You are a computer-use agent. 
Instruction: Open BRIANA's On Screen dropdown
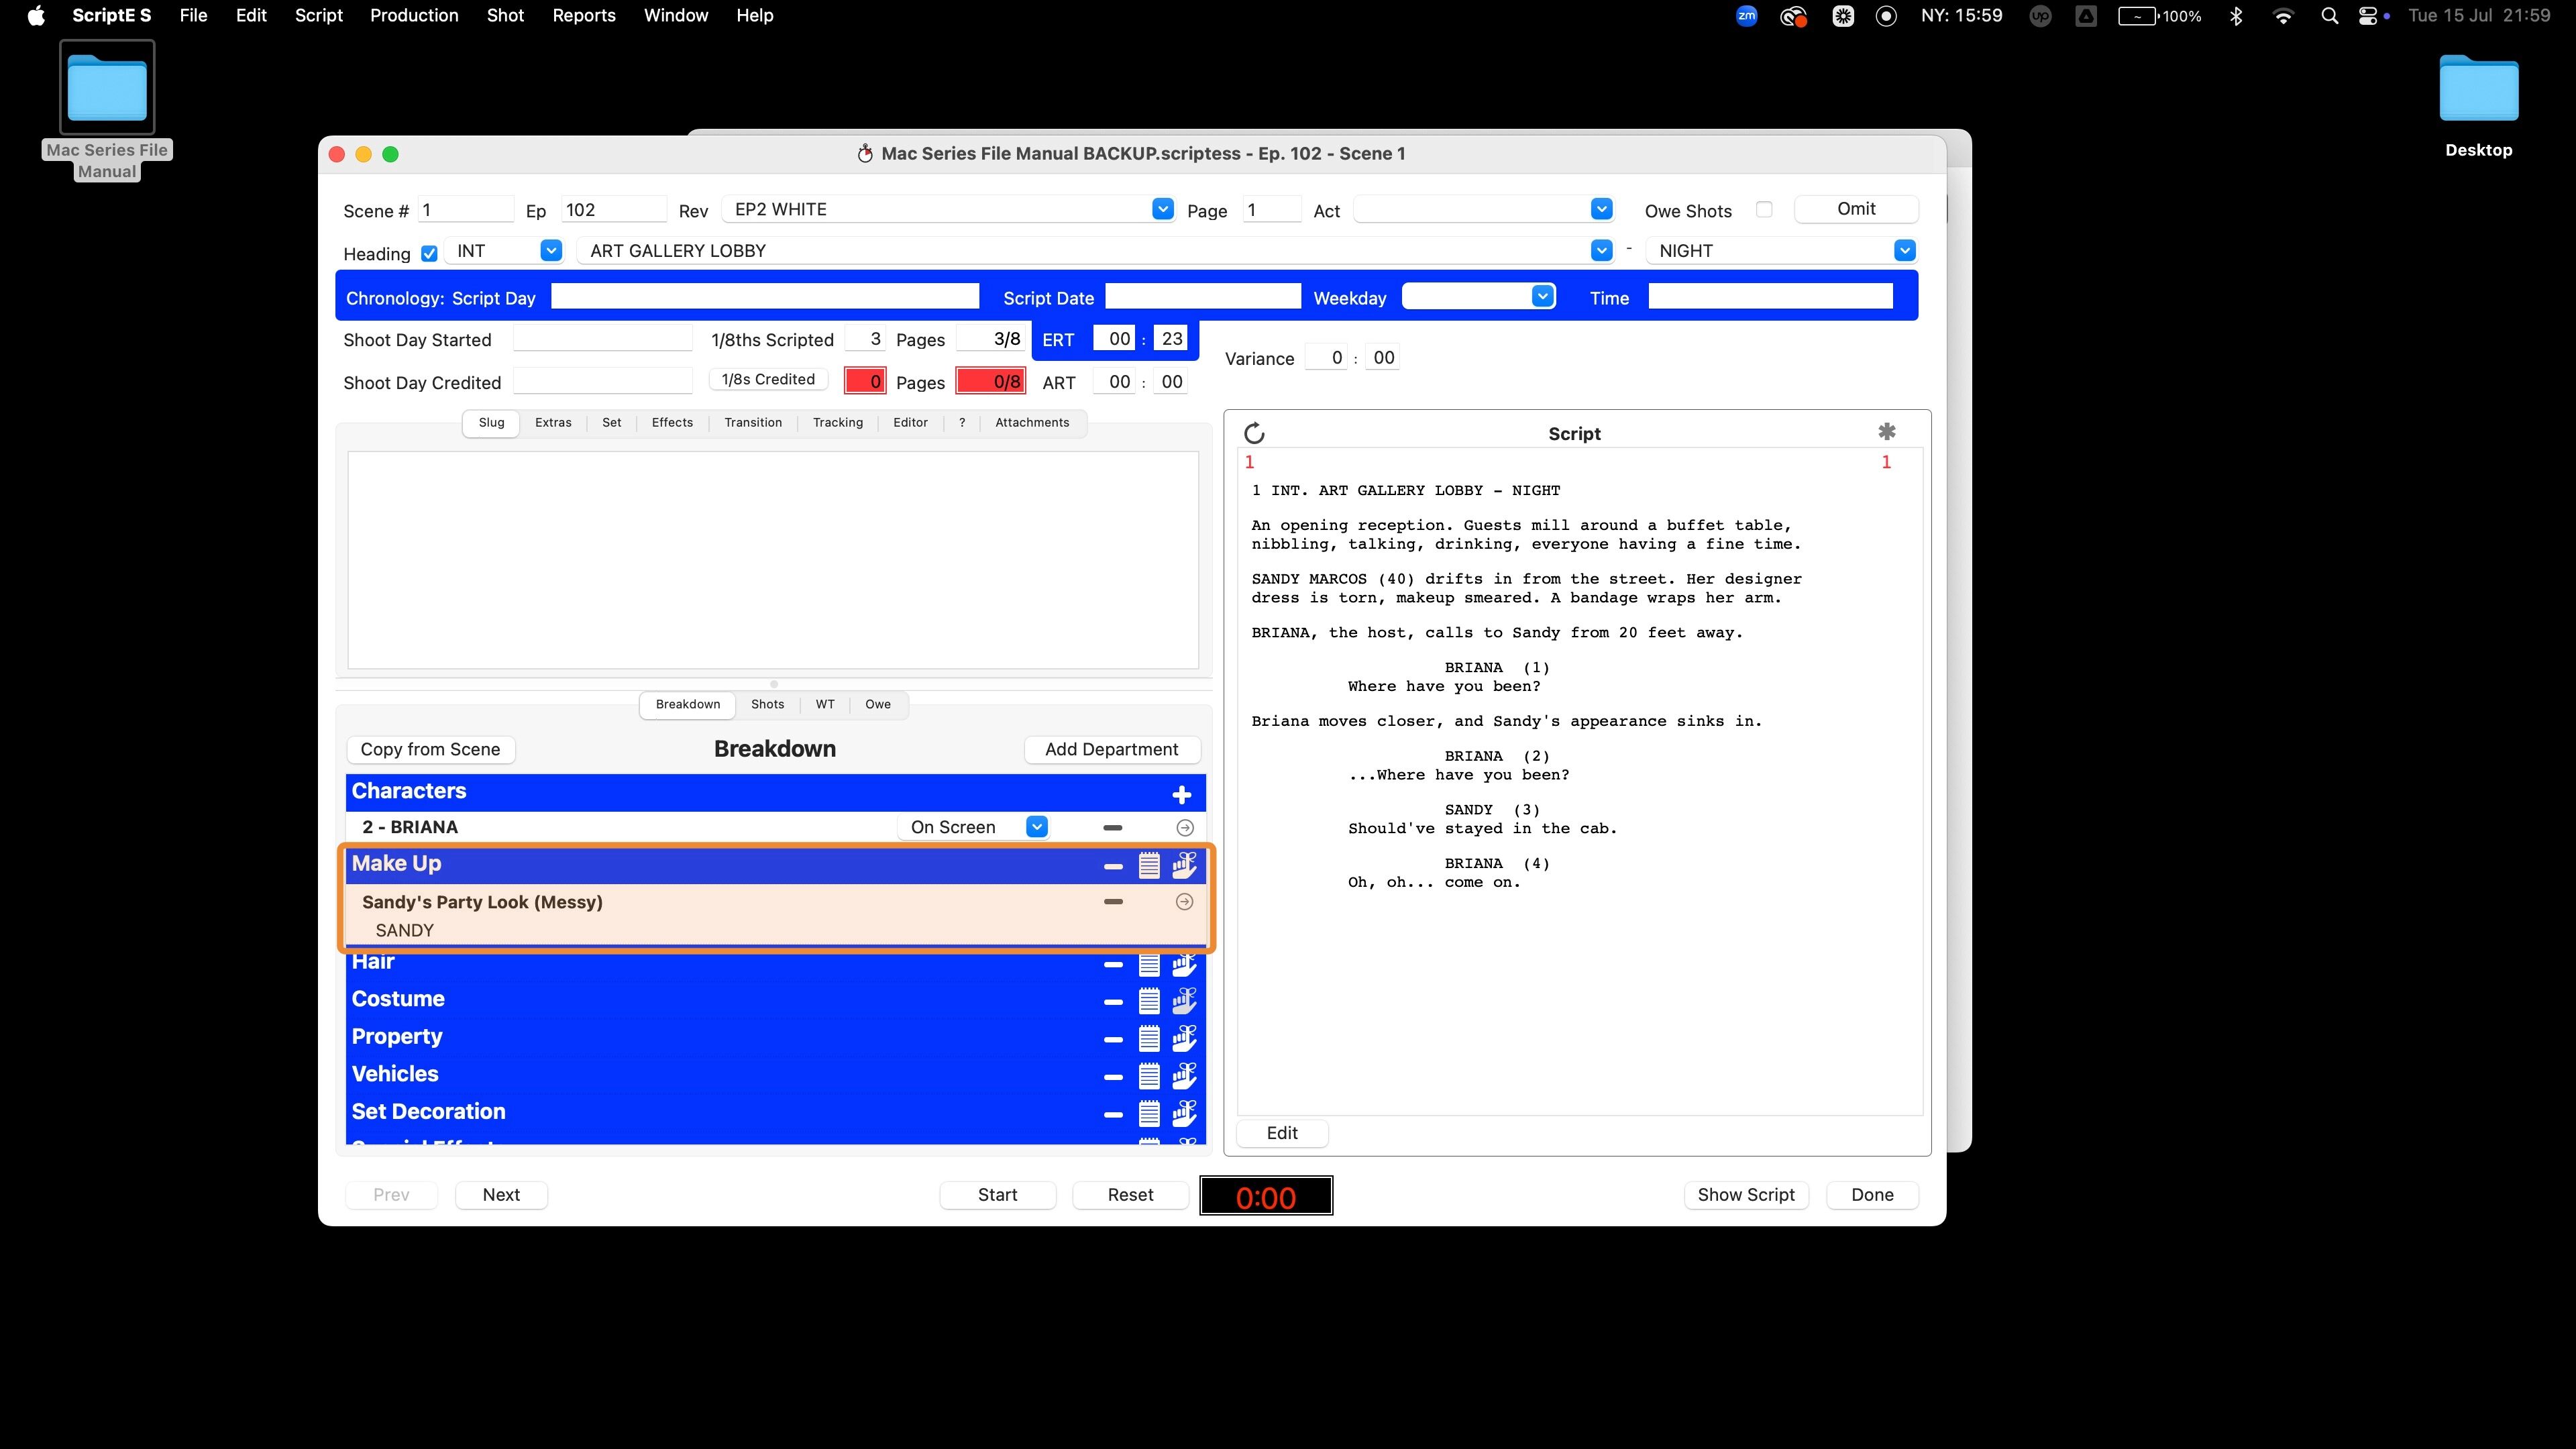[x=1037, y=827]
